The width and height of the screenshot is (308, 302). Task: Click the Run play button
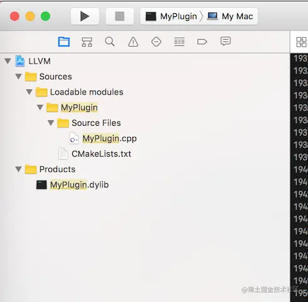pos(85,16)
